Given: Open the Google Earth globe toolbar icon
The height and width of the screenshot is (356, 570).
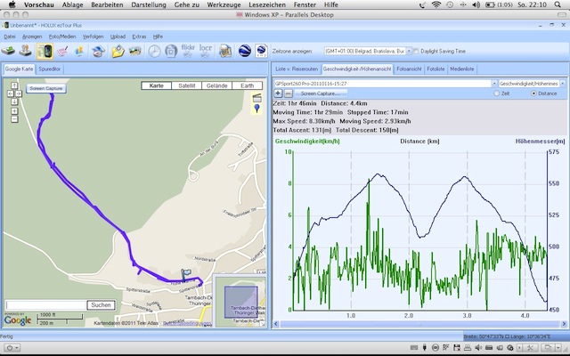Looking at the screenshot, I should click(243, 51).
